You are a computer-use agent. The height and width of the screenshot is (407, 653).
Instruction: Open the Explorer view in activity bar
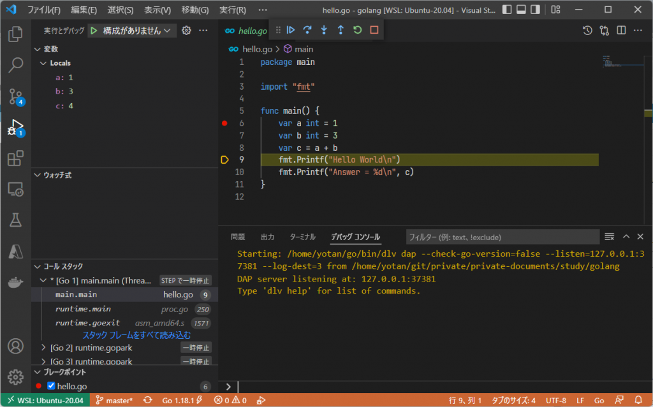tap(15, 34)
